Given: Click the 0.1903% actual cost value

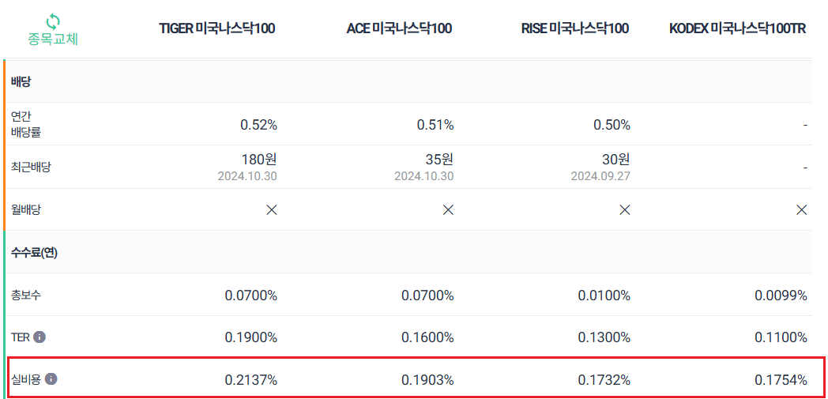Looking at the screenshot, I should tap(427, 380).
